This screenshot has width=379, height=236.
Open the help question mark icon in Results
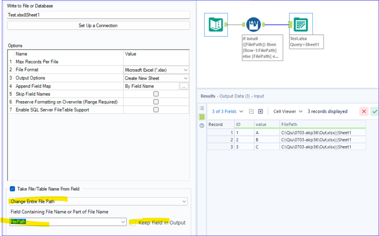point(202,125)
